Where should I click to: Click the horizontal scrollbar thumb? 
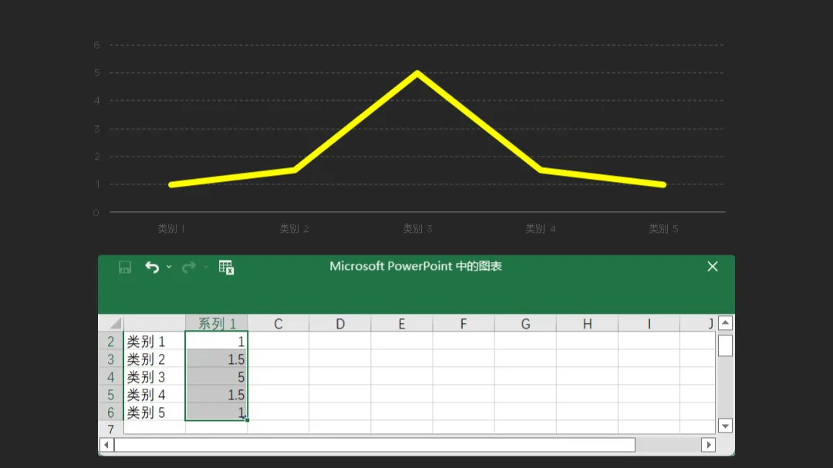[375, 445]
